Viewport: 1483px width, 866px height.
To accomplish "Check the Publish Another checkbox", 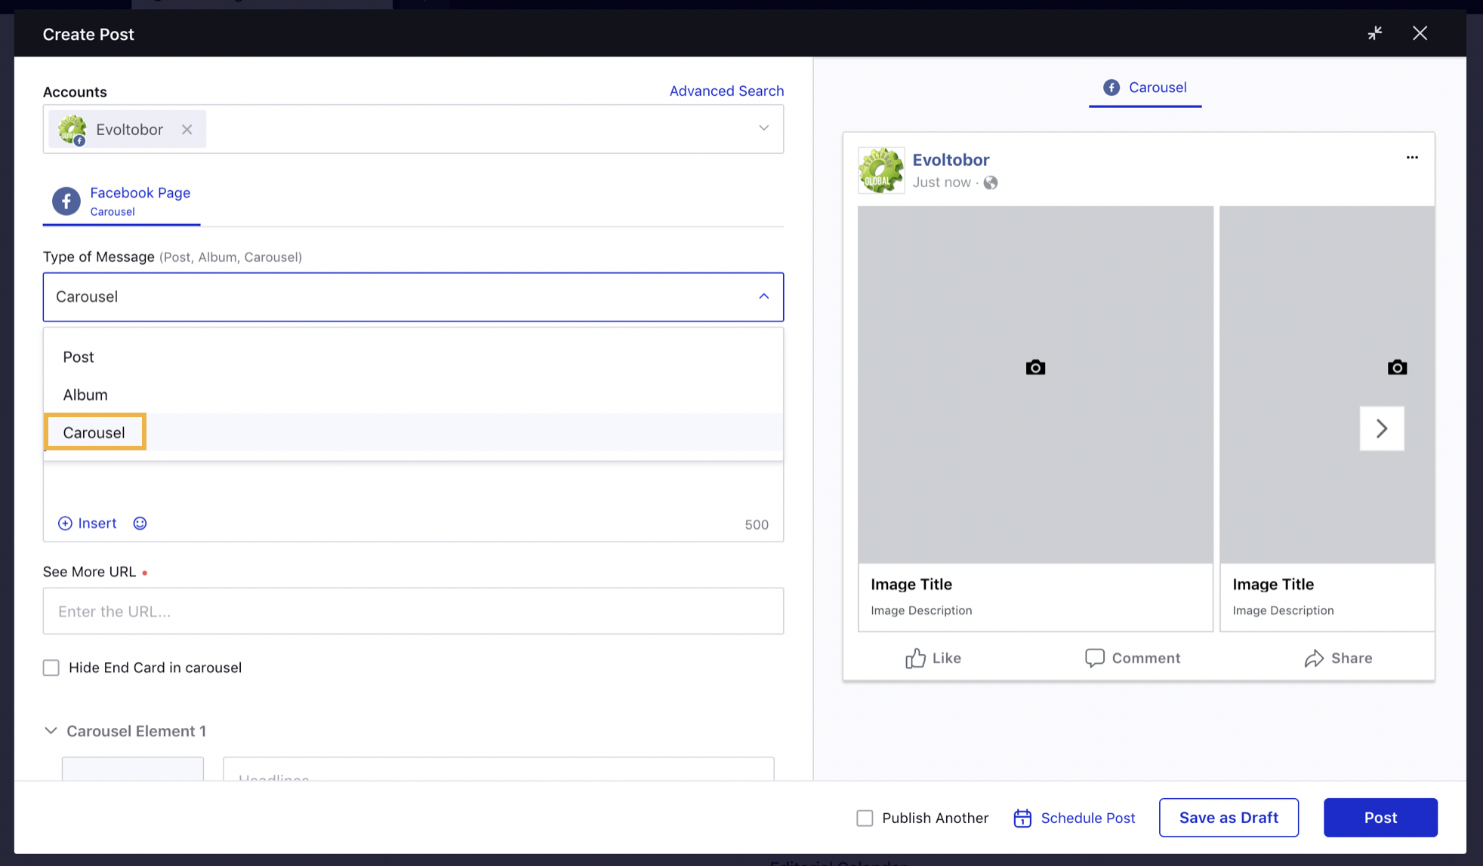I will [865, 818].
